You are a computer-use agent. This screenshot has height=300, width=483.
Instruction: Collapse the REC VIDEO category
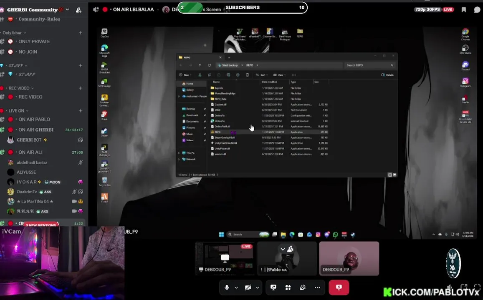[x=21, y=88]
